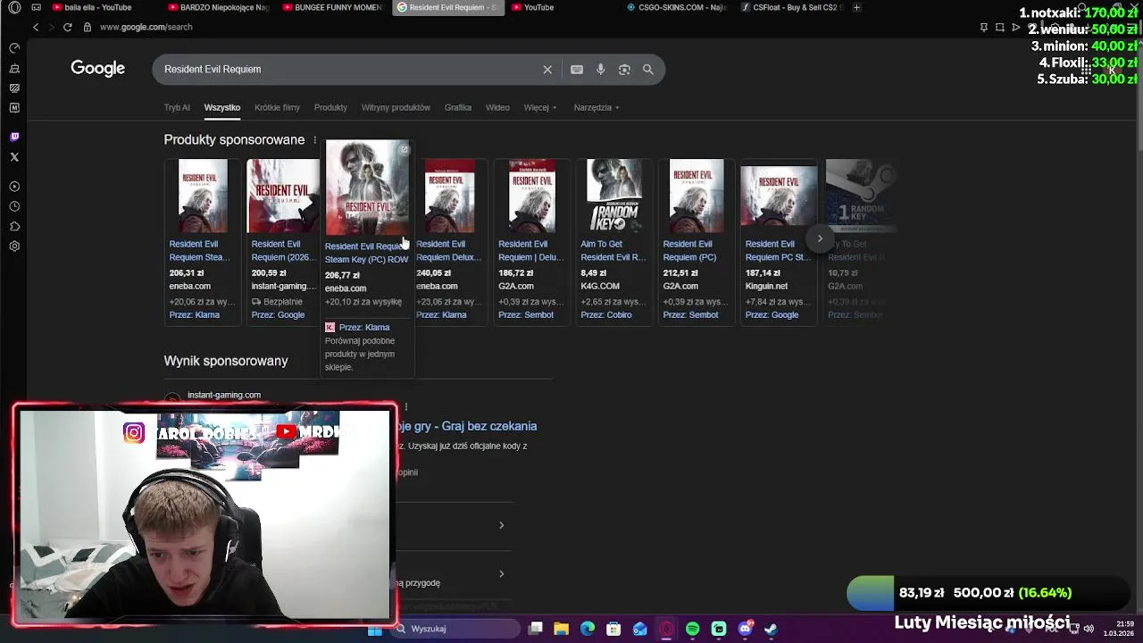The height and width of the screenshot is (643, 1143).
Task: Switch to the CSGO-SKINS.COM tab
Action: pyautogui.click(x=679, y=7)
